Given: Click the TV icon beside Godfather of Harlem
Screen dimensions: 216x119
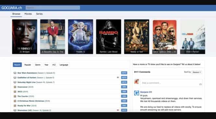Looking at the screenshot, I should click(15, 77).
